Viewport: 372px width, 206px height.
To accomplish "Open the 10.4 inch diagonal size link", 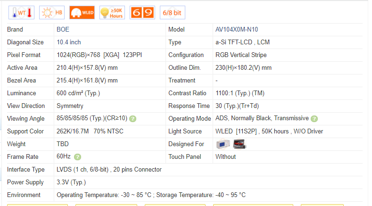I will point(68,42).
